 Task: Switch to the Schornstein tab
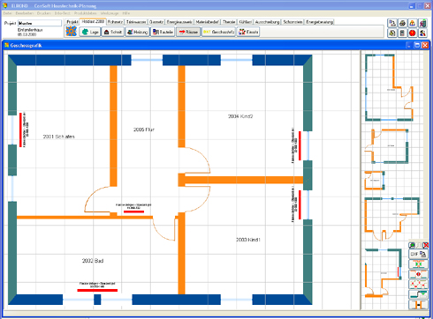[292, 22]
